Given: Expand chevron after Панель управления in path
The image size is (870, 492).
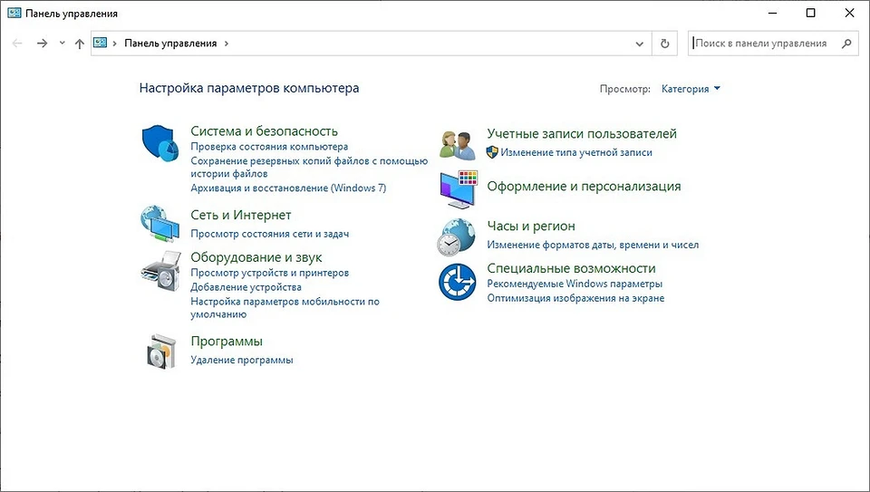Looking at the screenshot, I should click(x=227, y=43).
